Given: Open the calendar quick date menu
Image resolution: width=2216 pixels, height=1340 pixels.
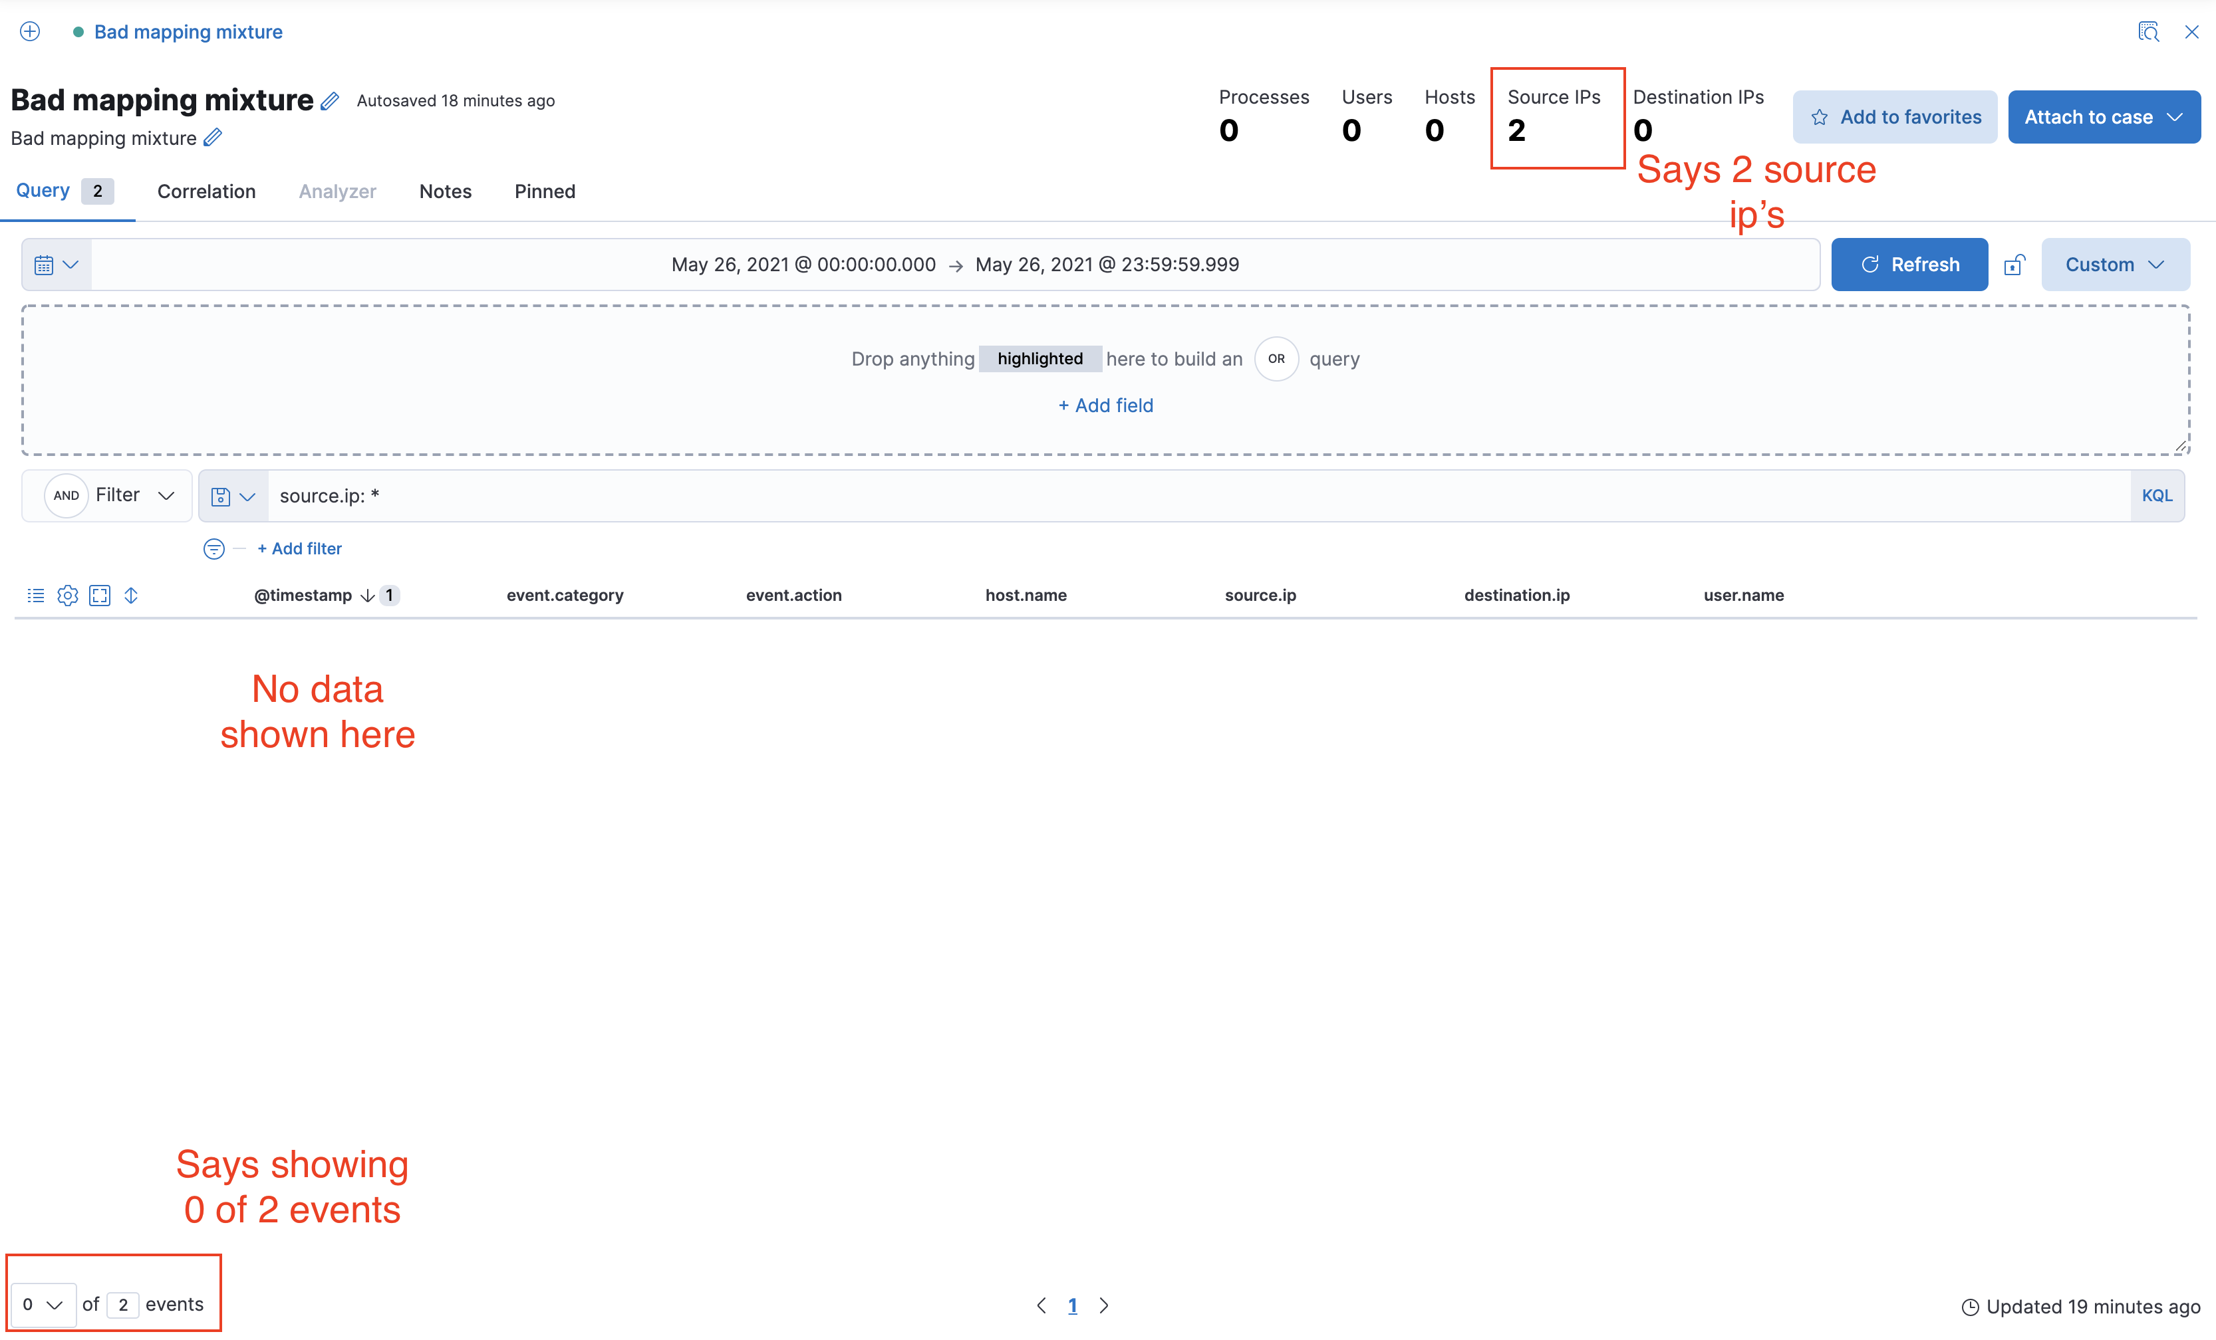Looking at the screenshot, I should pyautogui.click(x=57, y=265).
